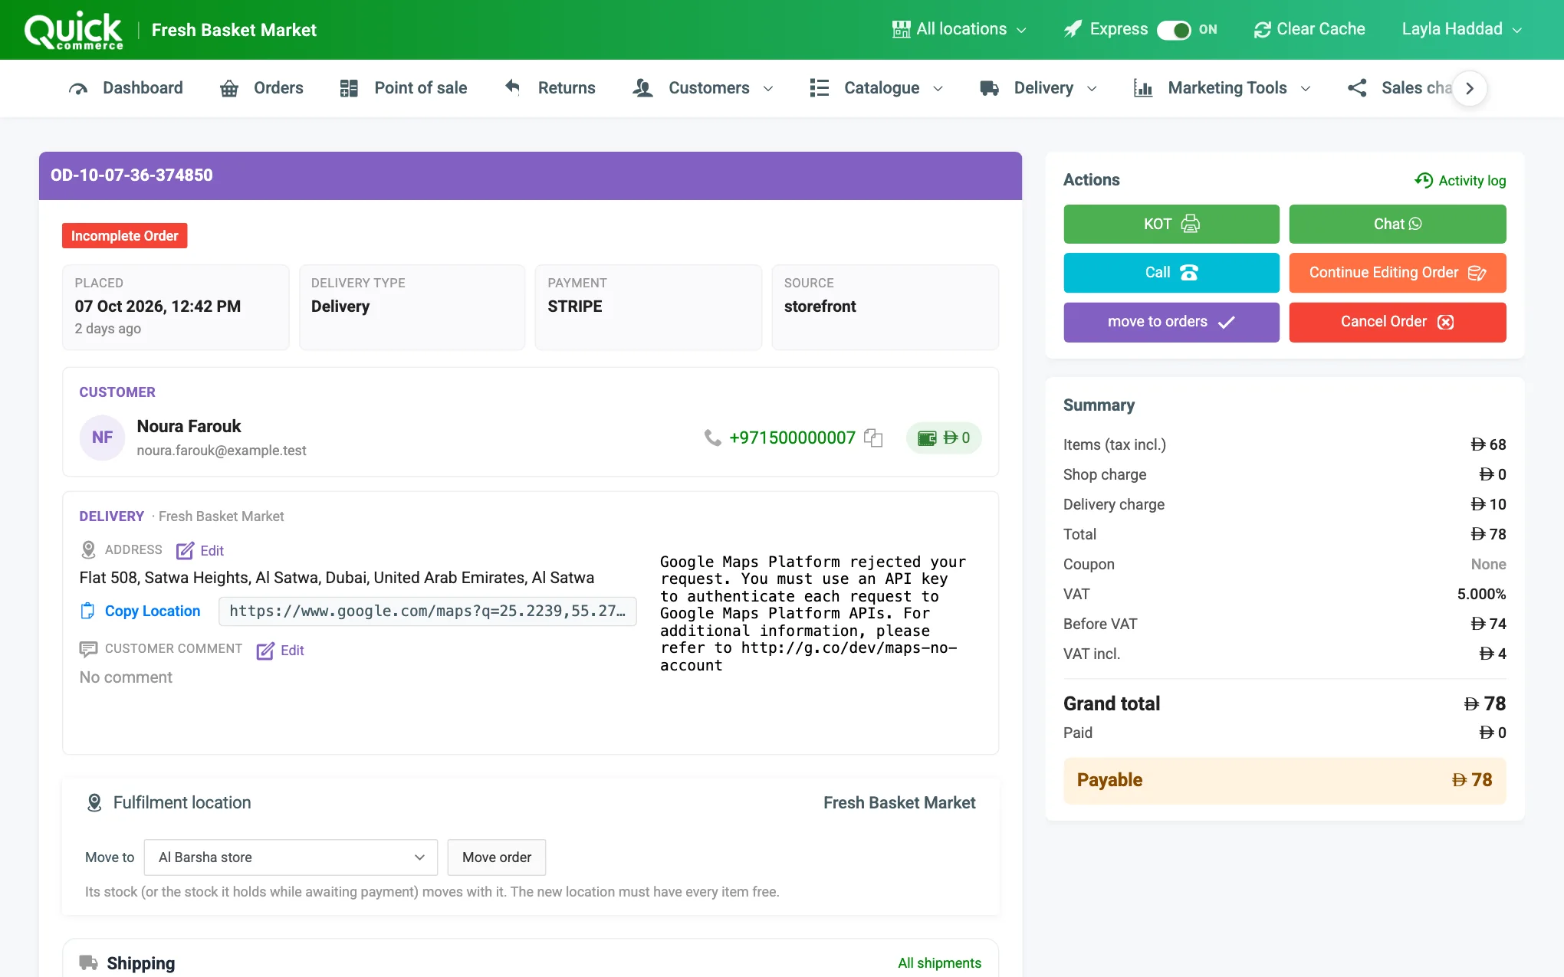Expand the Catalogue menu

point(876,88)
